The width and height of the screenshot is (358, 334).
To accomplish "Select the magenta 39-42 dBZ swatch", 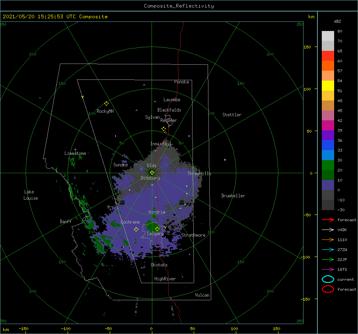I will (x=328, y=125).
